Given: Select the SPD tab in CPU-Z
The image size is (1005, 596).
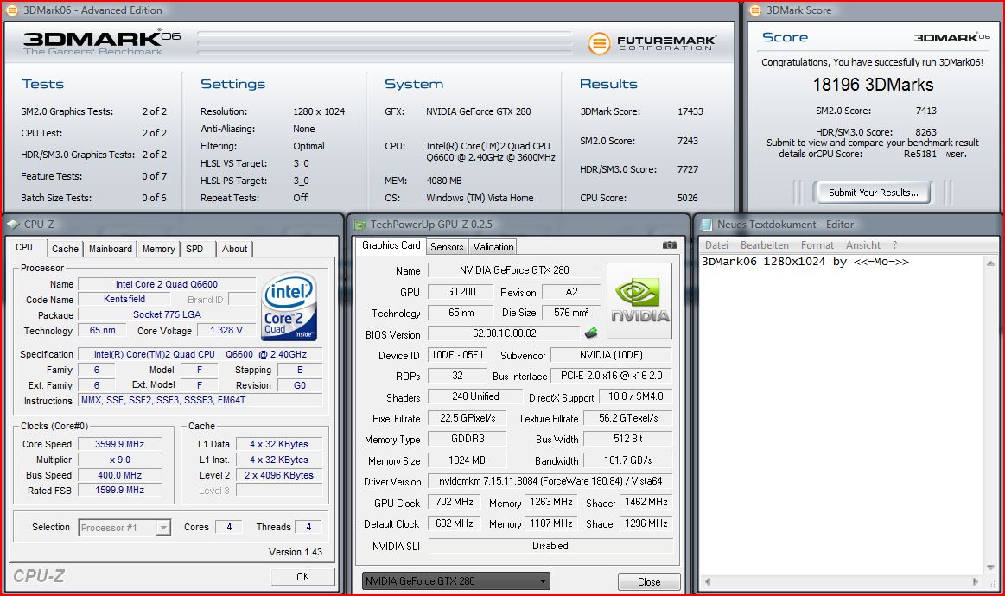Looking at the screenshot, I should (x=194, y=249).
